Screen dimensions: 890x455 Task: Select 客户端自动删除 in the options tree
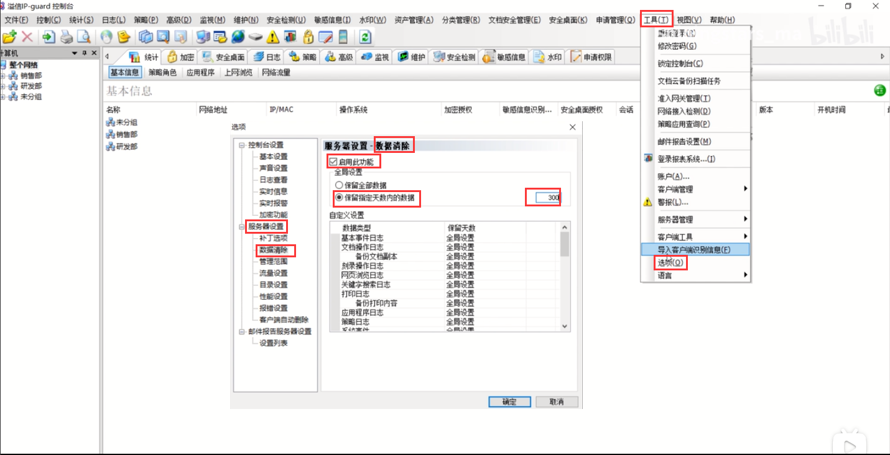pyautogui.click(x=284, y=320)
